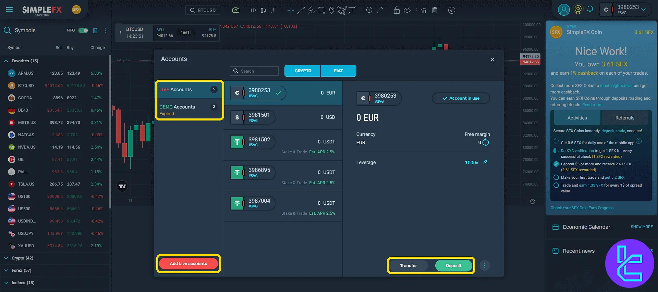658x292 pixels.
Task: Click the lock drawings padlock icon
Action: 397,10
